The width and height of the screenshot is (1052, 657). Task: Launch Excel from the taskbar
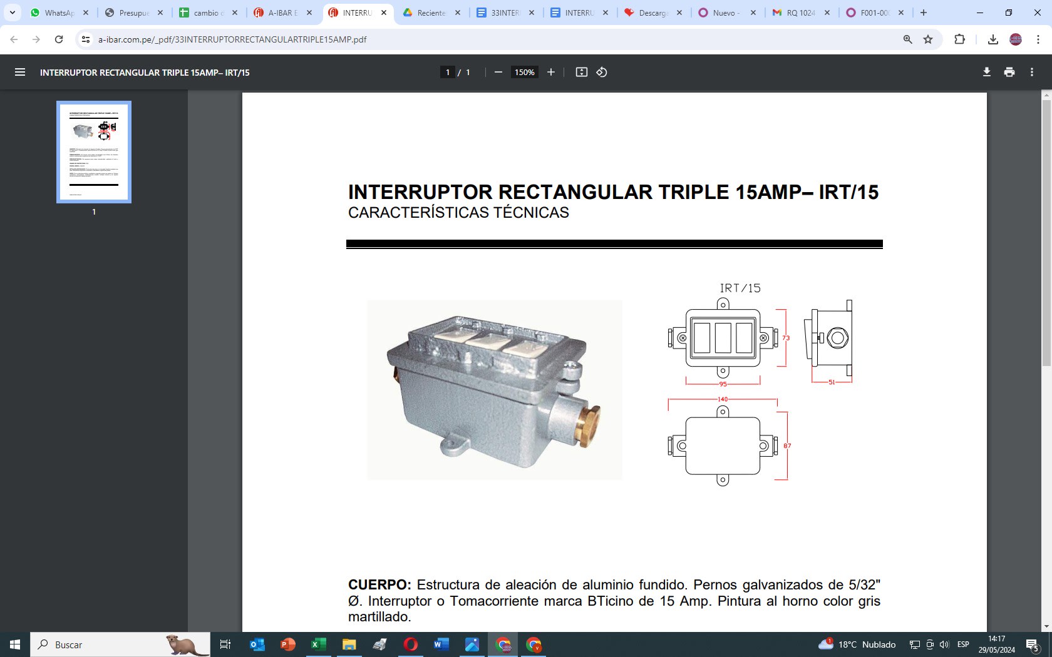coord(318,644)
